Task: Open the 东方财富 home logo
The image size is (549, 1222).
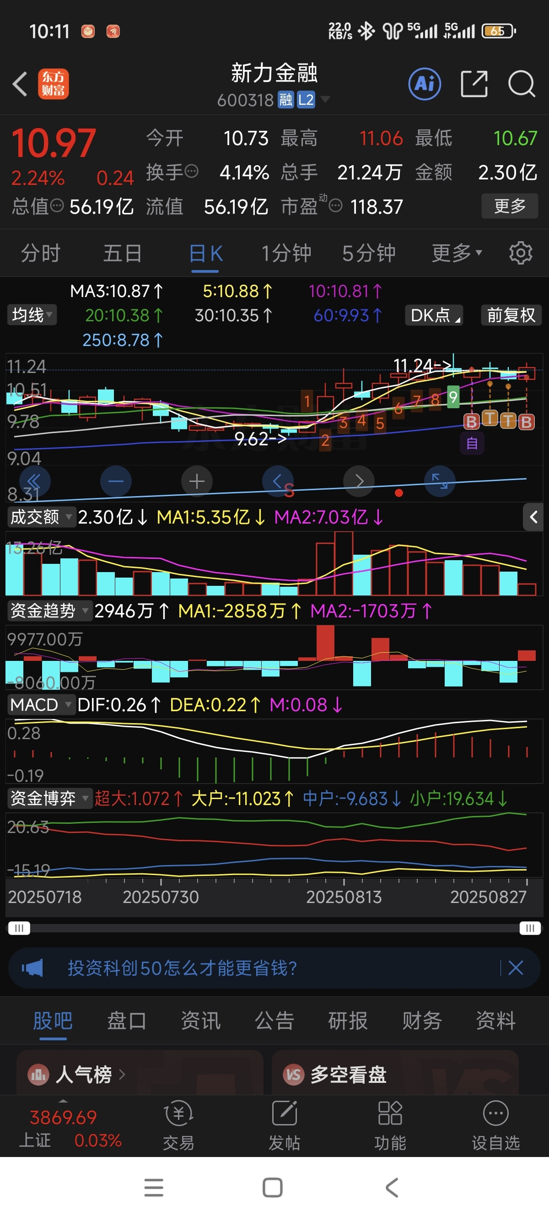Action: 53,84
